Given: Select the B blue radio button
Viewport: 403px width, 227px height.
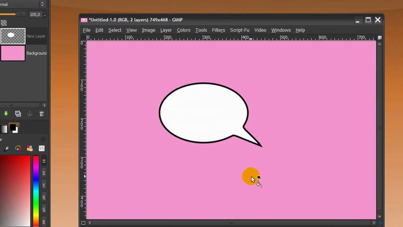Looking at the screenshot, I should point(44,222).
